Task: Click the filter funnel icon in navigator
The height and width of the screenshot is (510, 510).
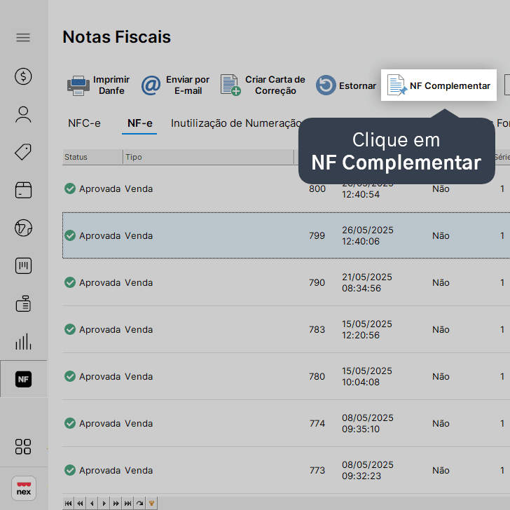Action: [x=151, y=504]
